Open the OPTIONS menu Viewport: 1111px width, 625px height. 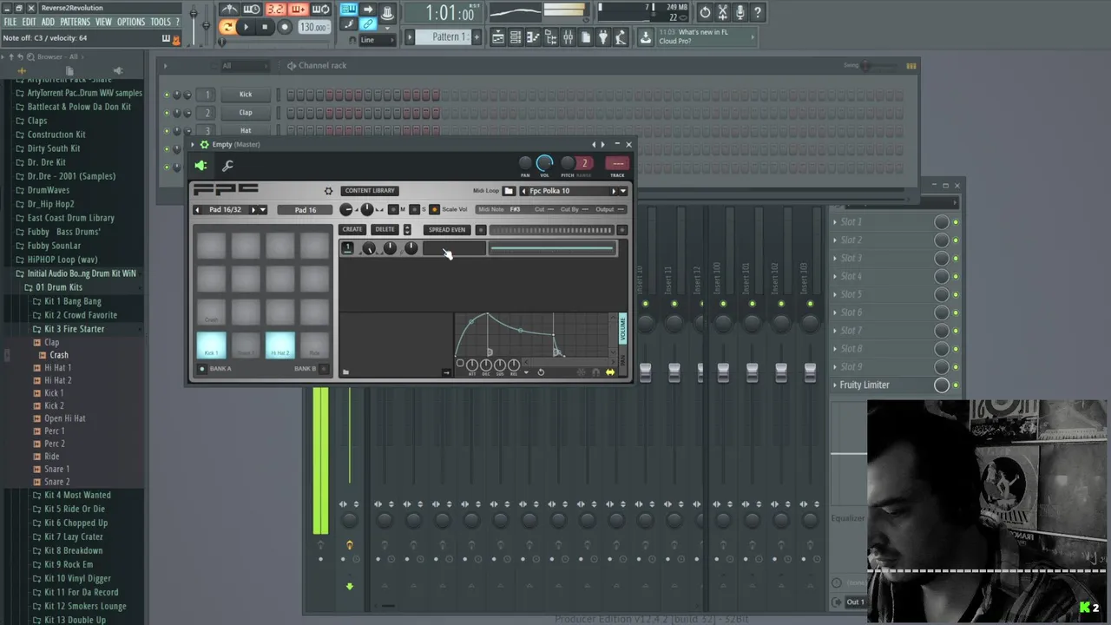coord(131,22)
